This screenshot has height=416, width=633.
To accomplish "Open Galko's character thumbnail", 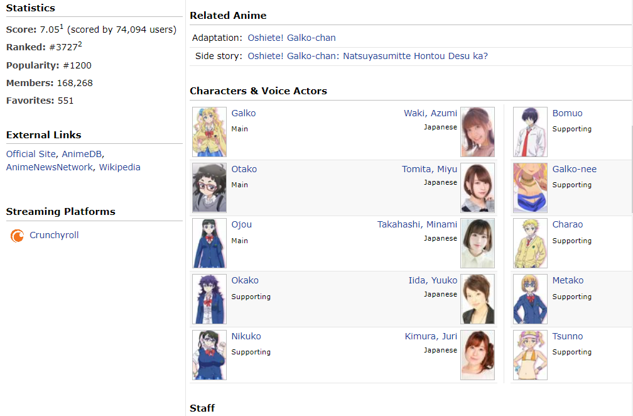I will click(x=209, y=132).
